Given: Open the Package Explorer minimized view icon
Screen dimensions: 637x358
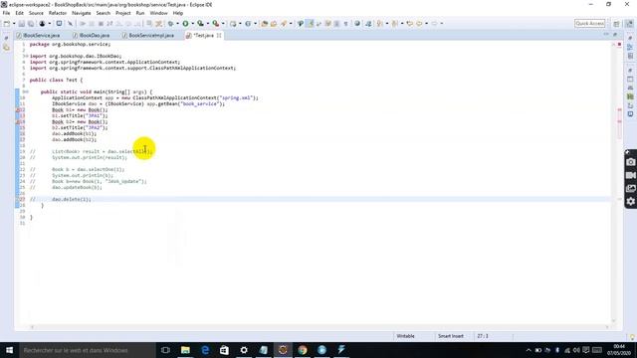Looking at the screenshot, I should 6,48.
